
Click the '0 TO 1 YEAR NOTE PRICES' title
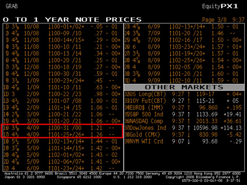[72, 20]
